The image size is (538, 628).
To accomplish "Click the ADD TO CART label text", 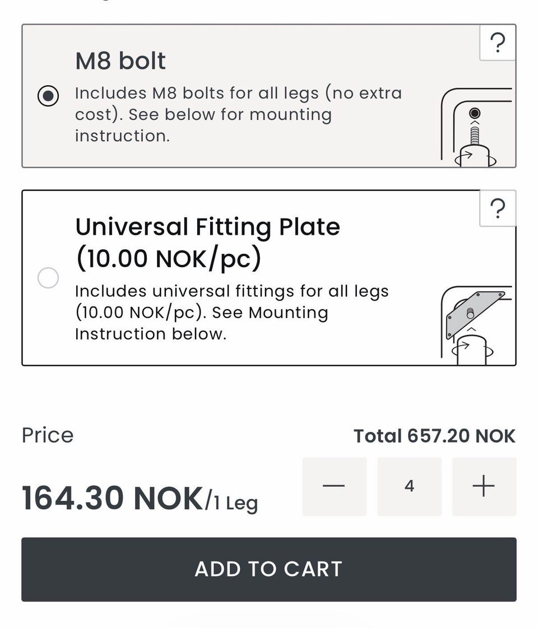I will click(x=269, y=569).
